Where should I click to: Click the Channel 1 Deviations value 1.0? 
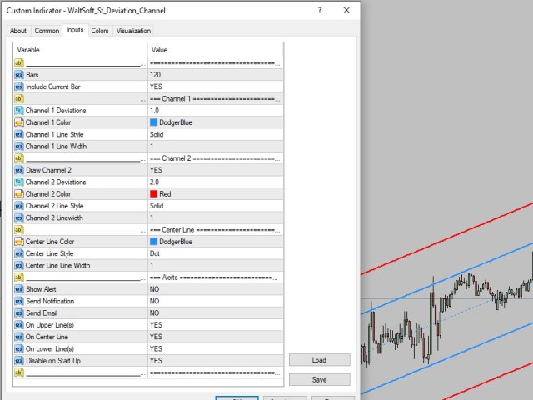point(216,111)
